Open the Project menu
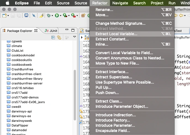Screen dimensions: 190x135 [x=157, y=3]
